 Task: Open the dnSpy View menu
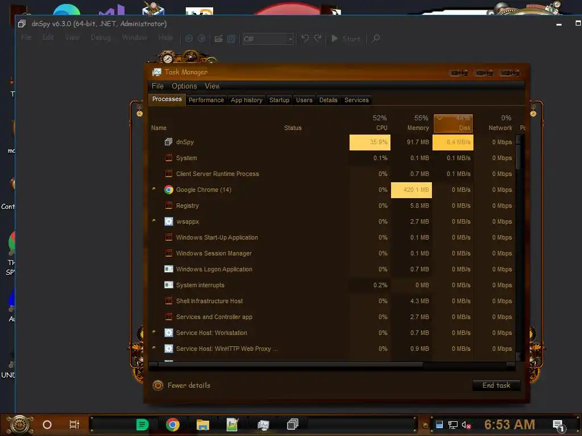coord(72,37)
